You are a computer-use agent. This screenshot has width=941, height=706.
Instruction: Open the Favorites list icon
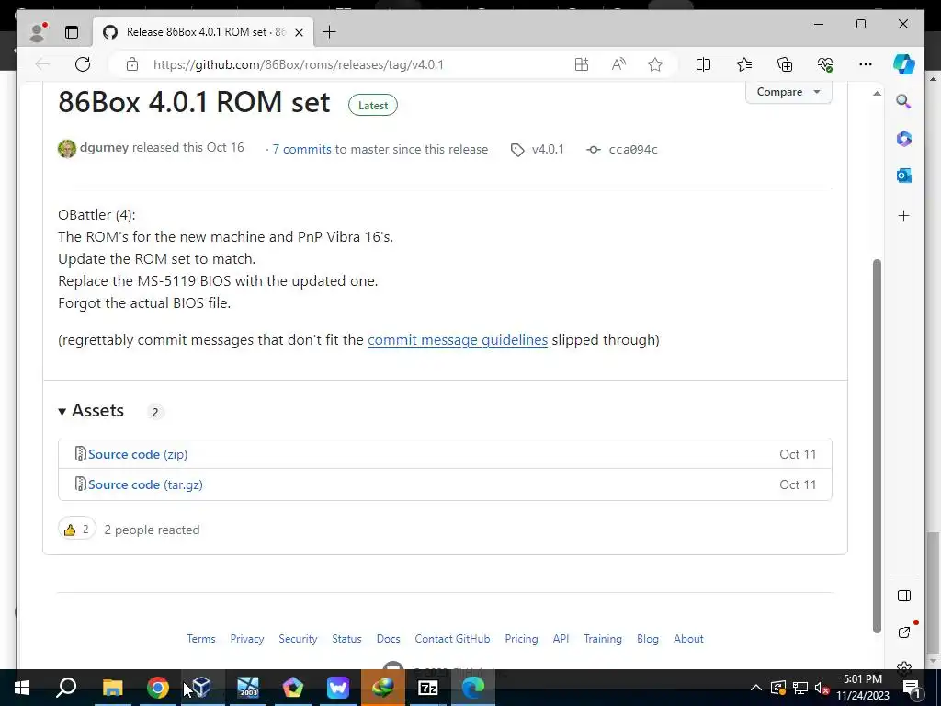point(744,64)
